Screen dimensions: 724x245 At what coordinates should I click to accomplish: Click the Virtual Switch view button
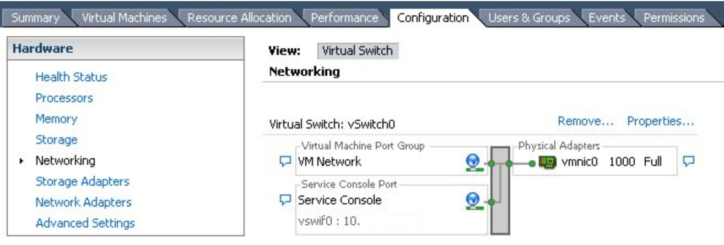tap(358, 51)
